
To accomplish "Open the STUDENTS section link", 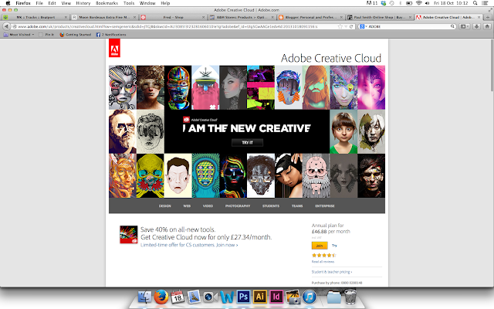I will tap(271, 206).
